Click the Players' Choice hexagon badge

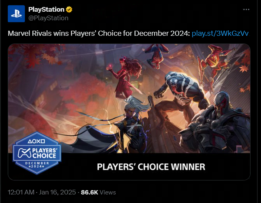click(37, 153)
